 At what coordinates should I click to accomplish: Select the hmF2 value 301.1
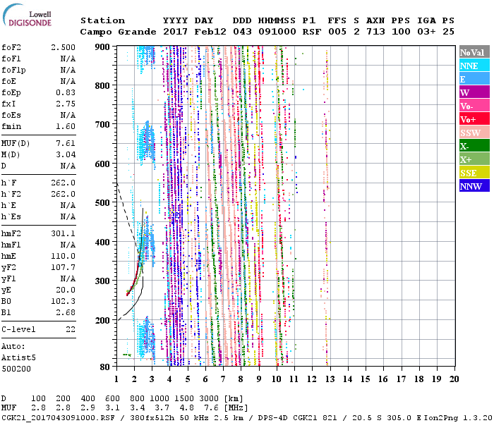(x=63, y=233)
